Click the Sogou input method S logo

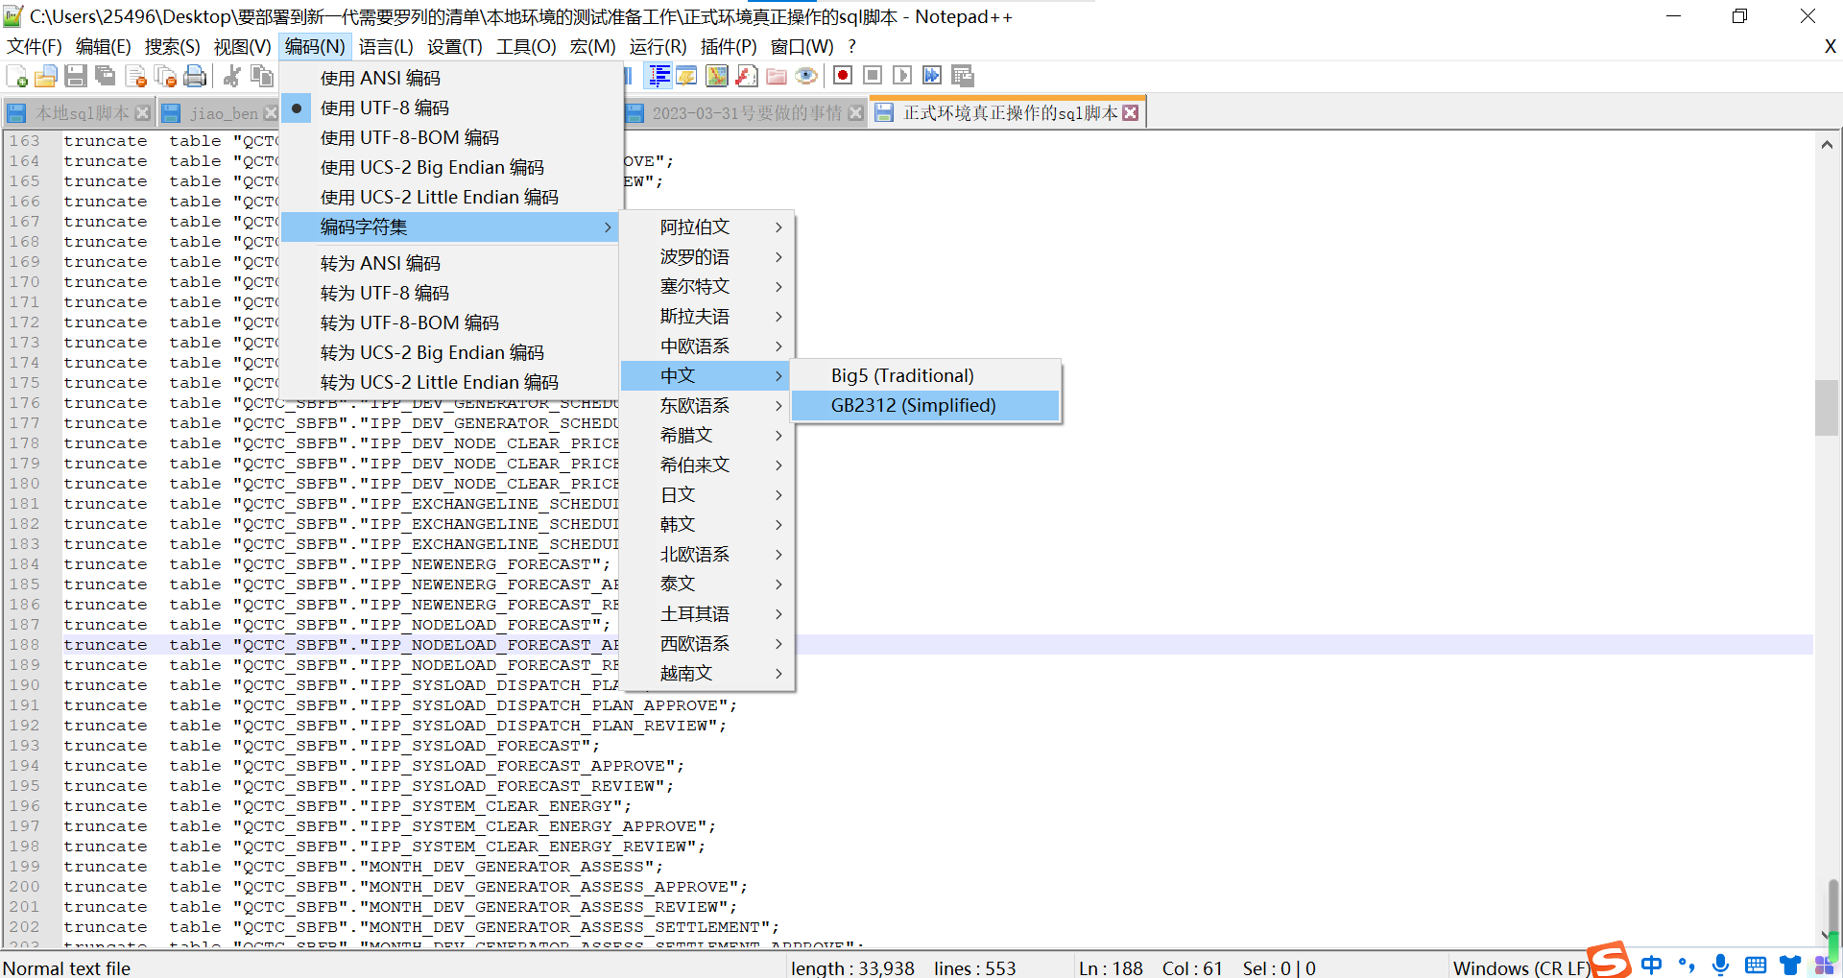pos(1610,959)
